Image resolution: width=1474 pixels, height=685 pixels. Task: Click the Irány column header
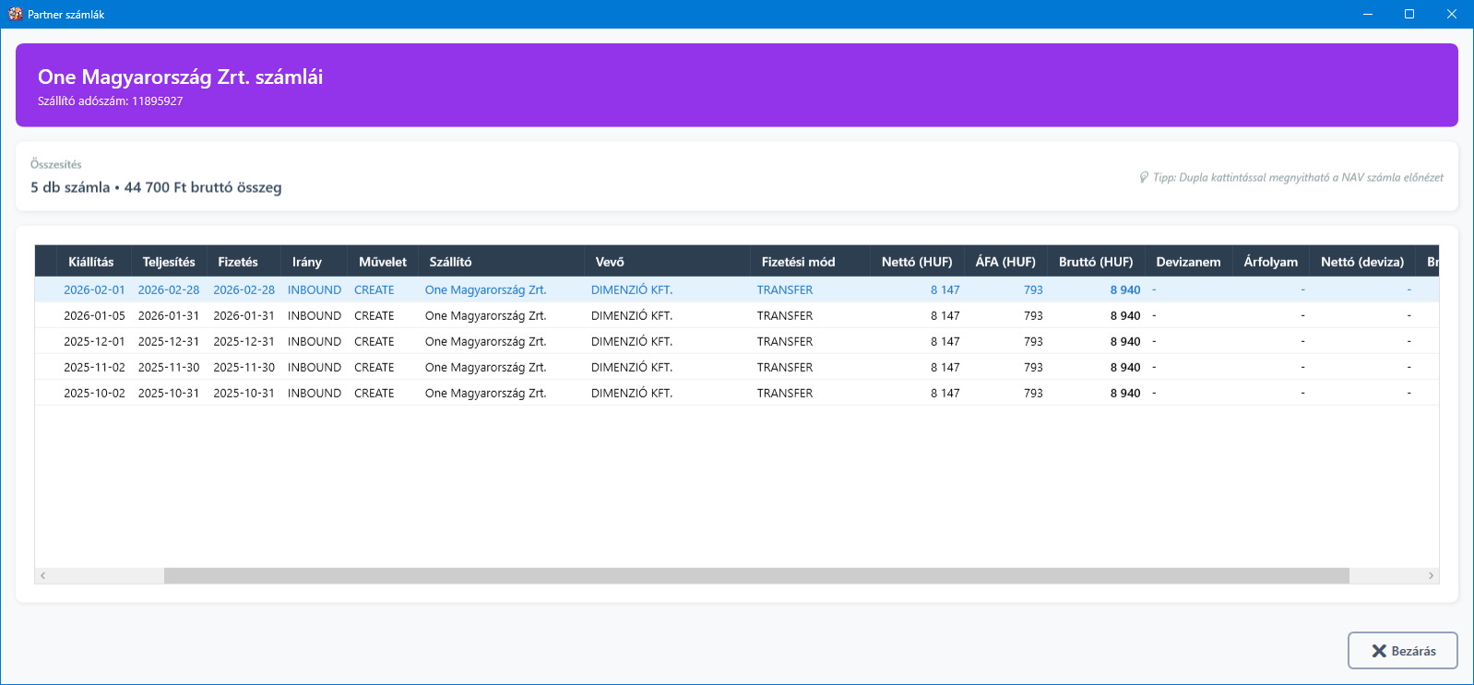(307, 262)
